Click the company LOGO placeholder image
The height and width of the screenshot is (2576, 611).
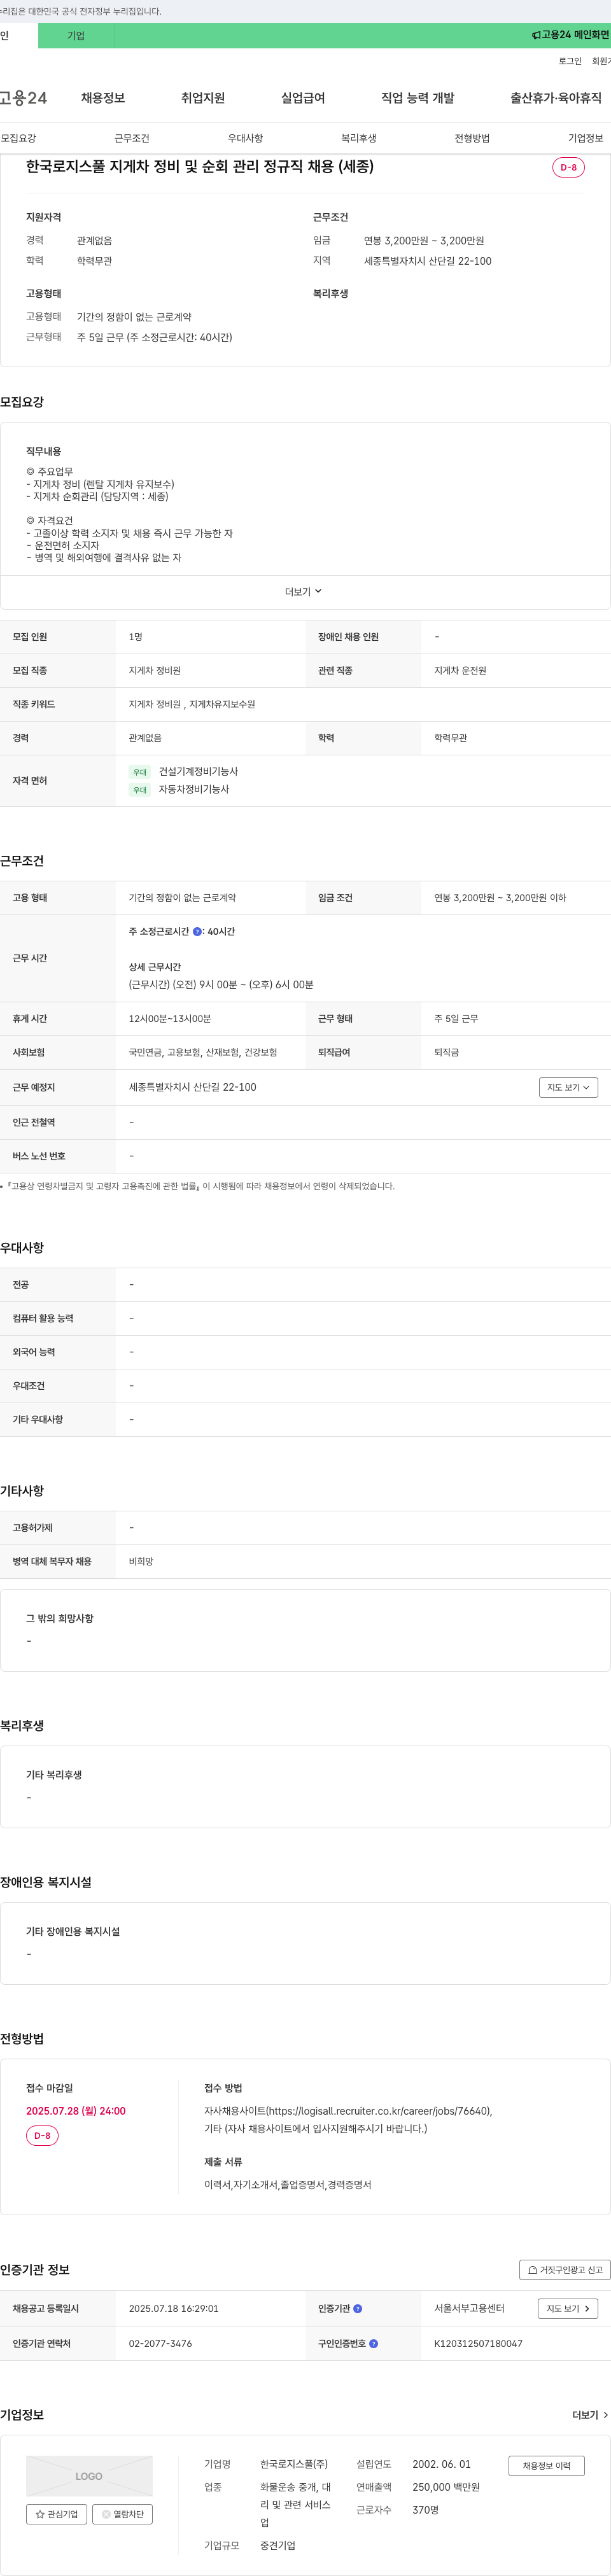tap(89, 2475)
